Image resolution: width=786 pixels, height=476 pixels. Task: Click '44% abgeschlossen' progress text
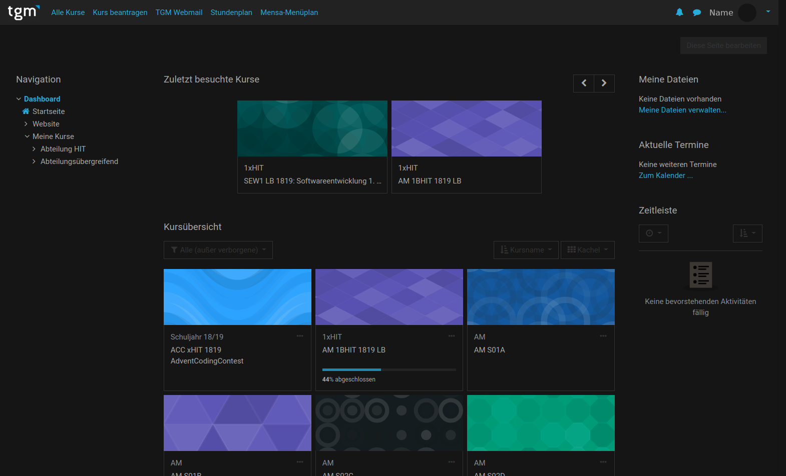(x=348, y=379)
